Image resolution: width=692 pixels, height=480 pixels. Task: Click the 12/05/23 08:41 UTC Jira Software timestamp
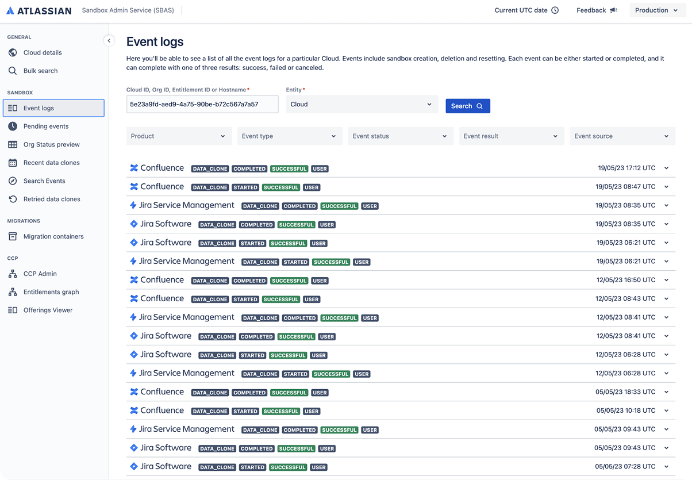tap(625, 336)
